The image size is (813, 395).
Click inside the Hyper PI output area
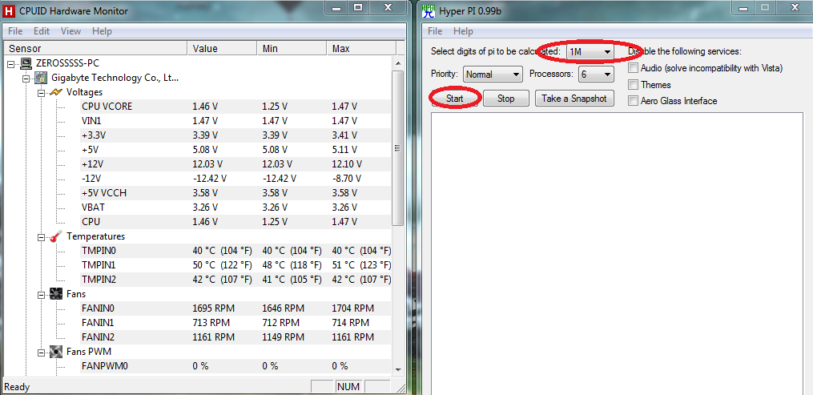click(618, 253)
